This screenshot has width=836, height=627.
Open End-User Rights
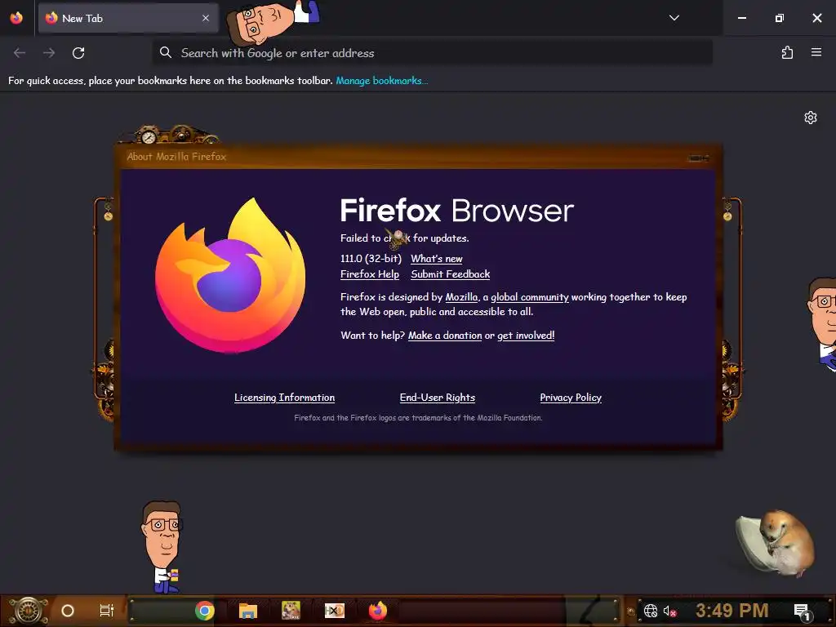click(438, 398)
